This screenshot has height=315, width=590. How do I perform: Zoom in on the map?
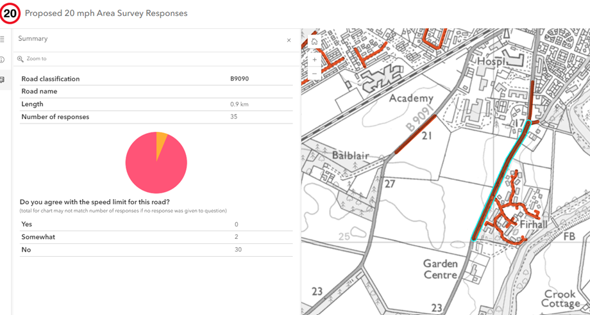314,60
